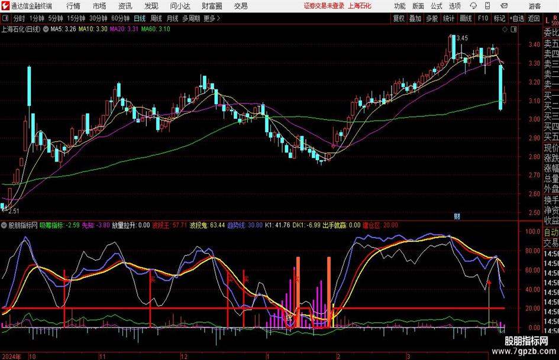This screenshot has width=559, height=360.
Task: Open 多周期 multi-period view
Action: tap(191, 18)
